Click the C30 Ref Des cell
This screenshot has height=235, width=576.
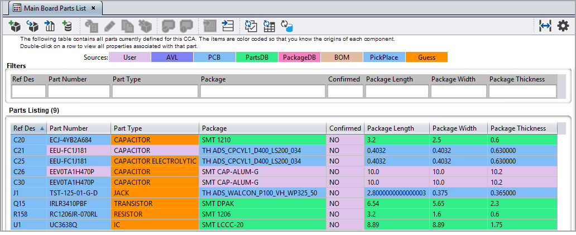(28, 182)
